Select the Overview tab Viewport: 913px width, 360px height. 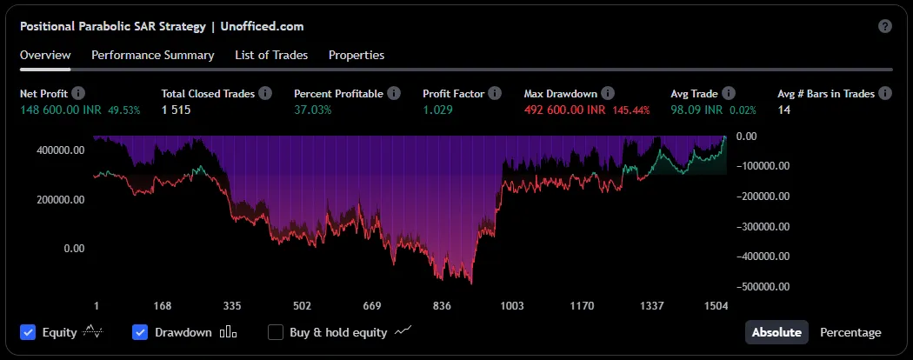[45, 55]
